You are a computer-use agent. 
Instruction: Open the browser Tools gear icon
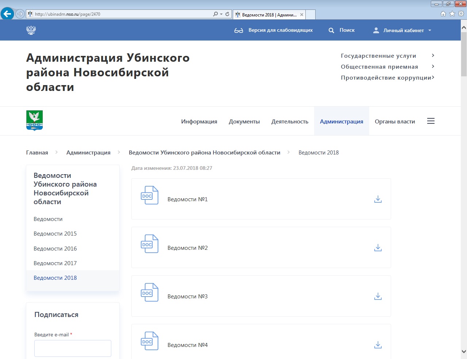click(461, 14)
